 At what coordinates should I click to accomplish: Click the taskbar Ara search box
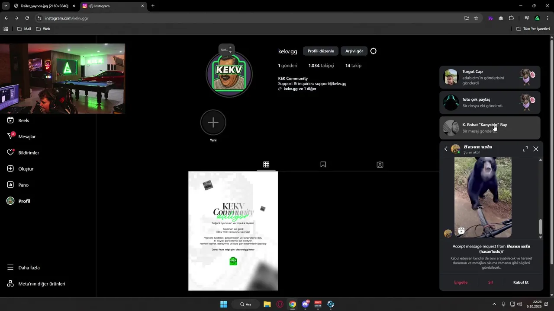tap(245, 304)
